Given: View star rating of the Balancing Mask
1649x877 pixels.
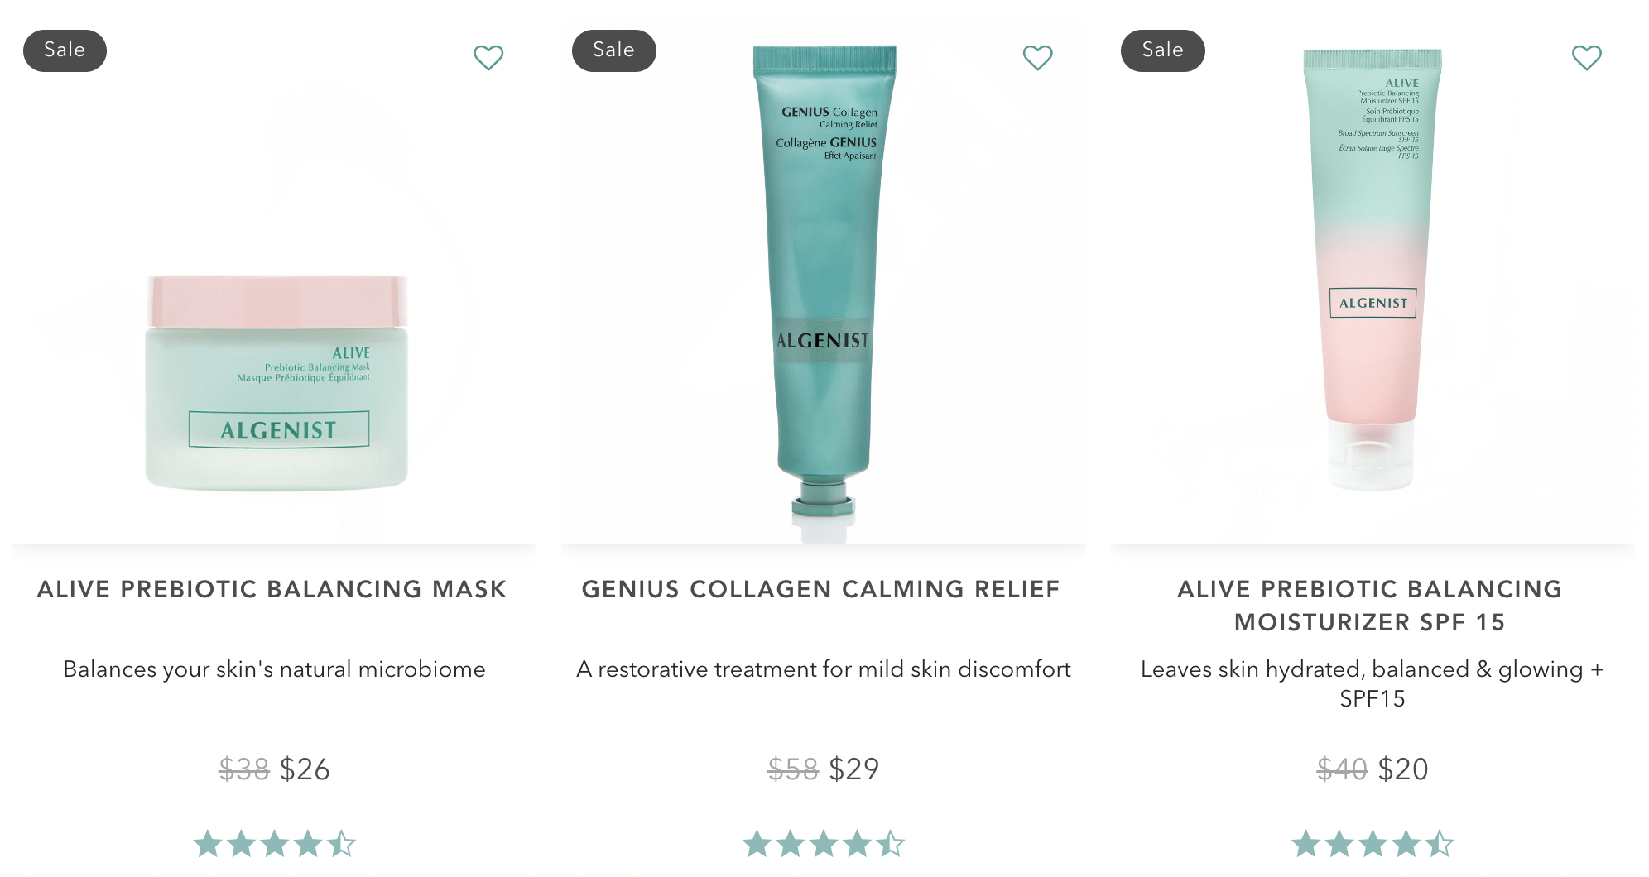Looking at the screenshot, I should click(x=274, y=844).
